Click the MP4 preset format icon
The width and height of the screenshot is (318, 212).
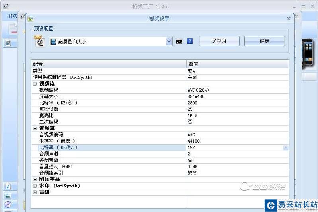click(x=40, y=41)
